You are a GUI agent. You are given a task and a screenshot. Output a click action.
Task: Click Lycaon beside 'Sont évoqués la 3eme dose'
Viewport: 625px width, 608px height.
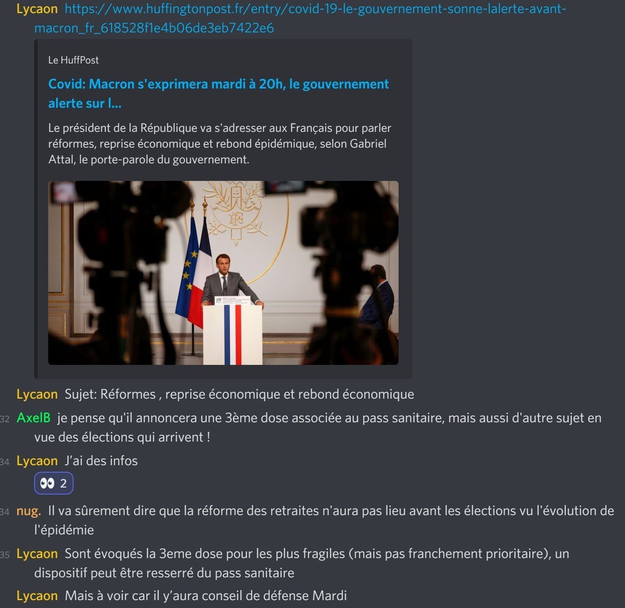tap(37, 554)
